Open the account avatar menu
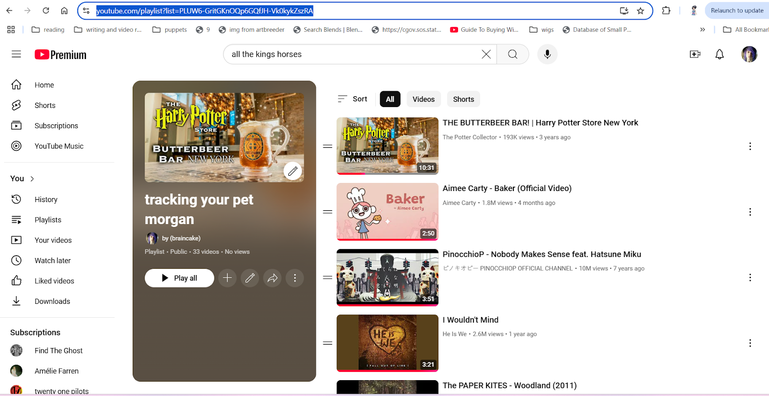Viewport: 769px width, 396px height. 749,54
